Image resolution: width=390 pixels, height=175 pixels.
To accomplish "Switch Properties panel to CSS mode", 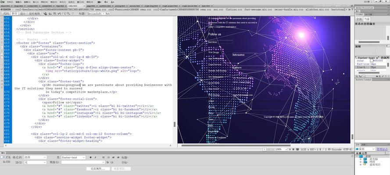I will click(x=7, y=161).
